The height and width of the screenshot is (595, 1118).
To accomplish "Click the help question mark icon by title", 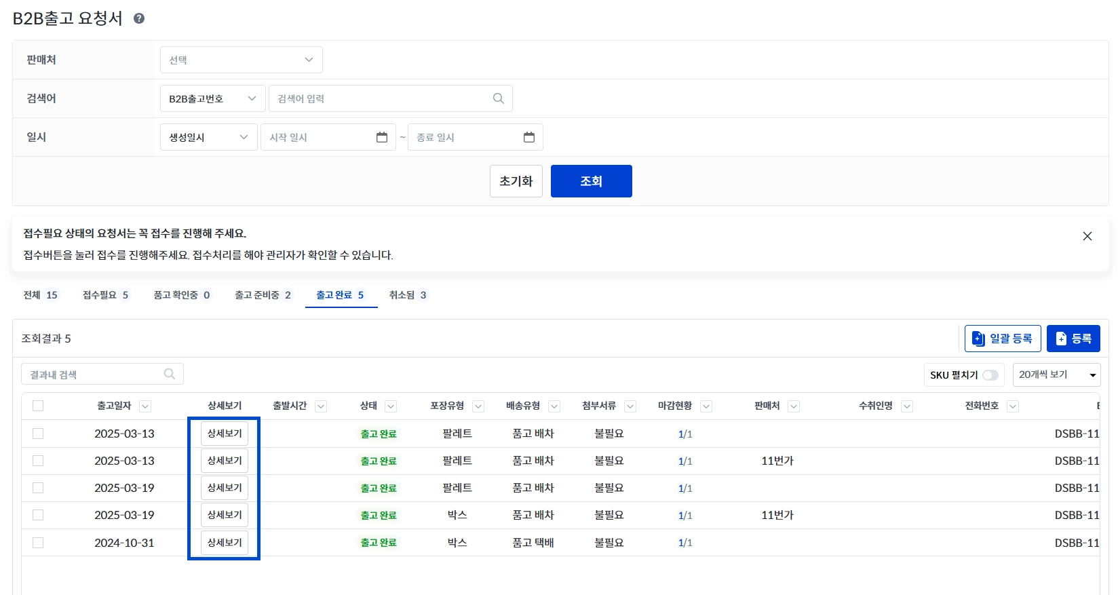I will (139, 18).
